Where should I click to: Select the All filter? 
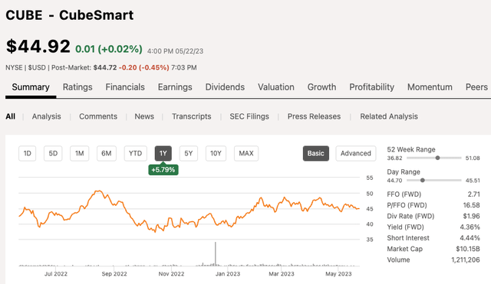coord(10,116)
